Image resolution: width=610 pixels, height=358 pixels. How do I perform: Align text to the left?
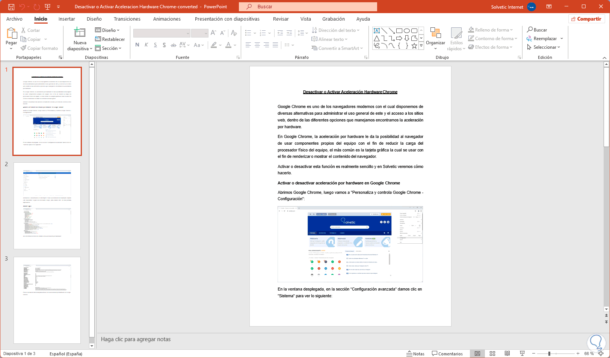248,45
